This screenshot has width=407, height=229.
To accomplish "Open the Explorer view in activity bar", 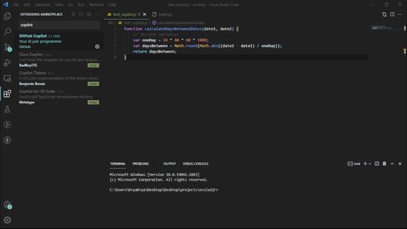I will click(7, 16).
